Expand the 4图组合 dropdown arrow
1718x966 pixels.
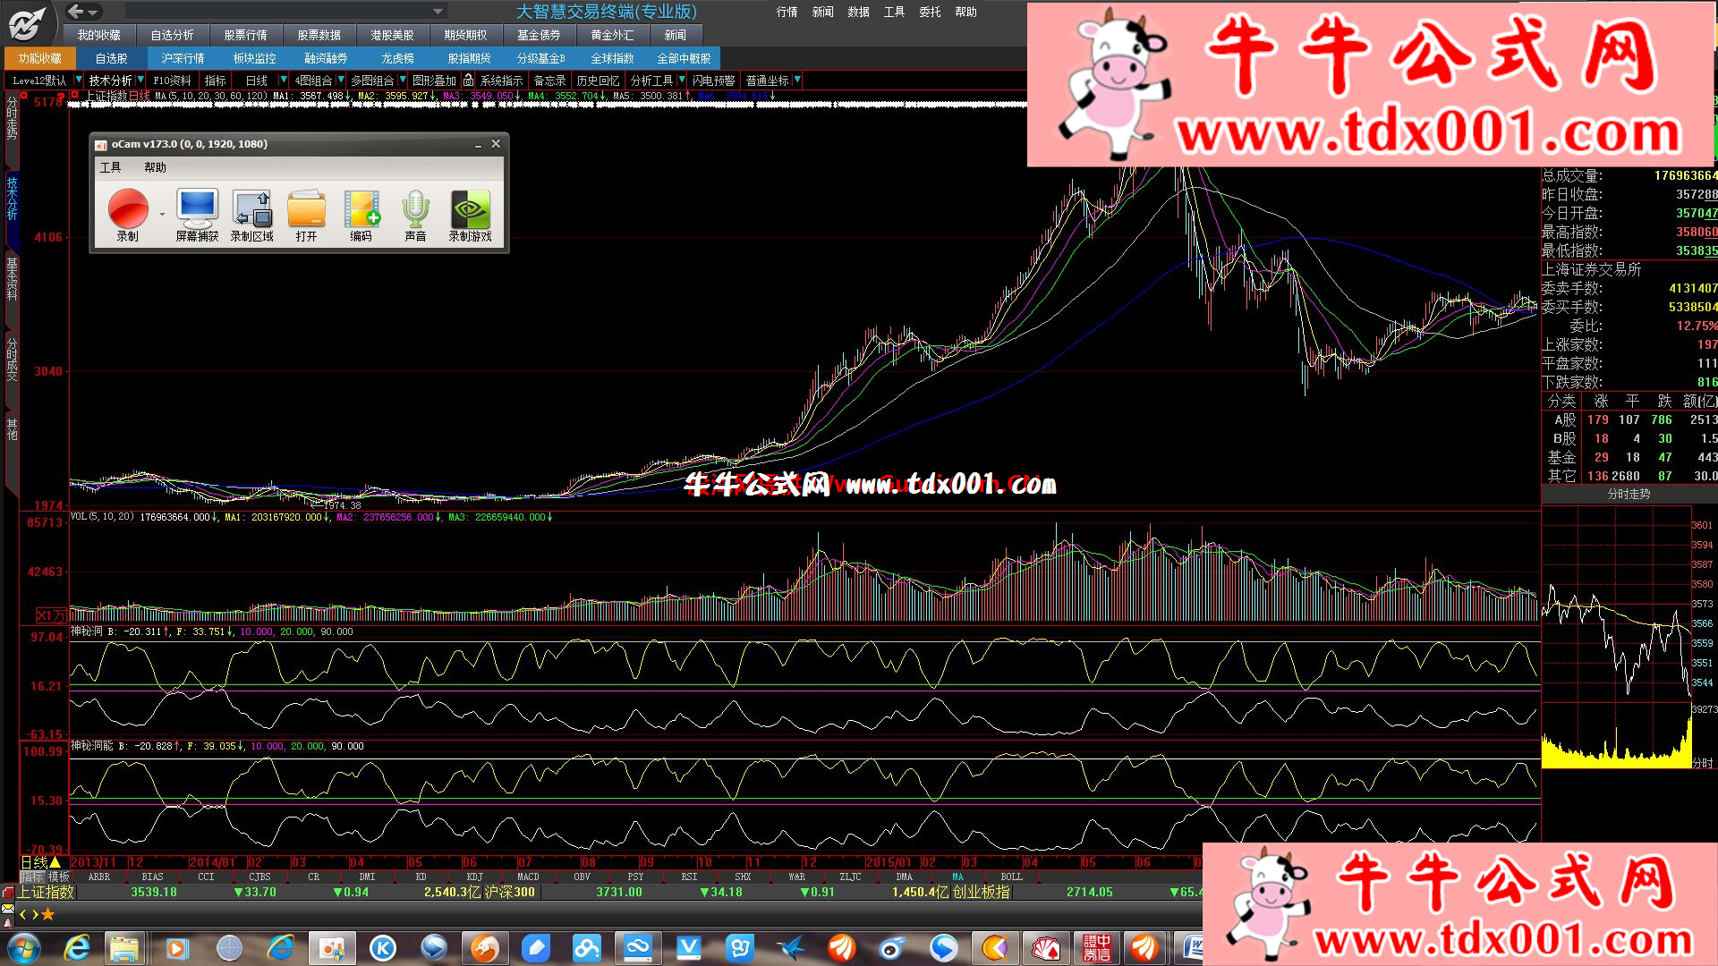(x=341, y=80)
